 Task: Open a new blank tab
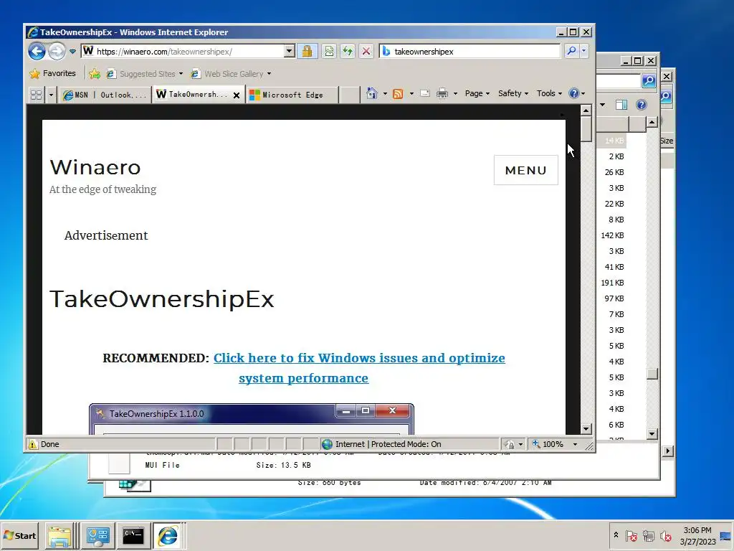tap(349, 95)
